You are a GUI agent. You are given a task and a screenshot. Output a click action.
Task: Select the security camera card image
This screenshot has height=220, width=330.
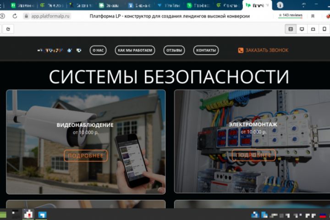tap(86, 142)
